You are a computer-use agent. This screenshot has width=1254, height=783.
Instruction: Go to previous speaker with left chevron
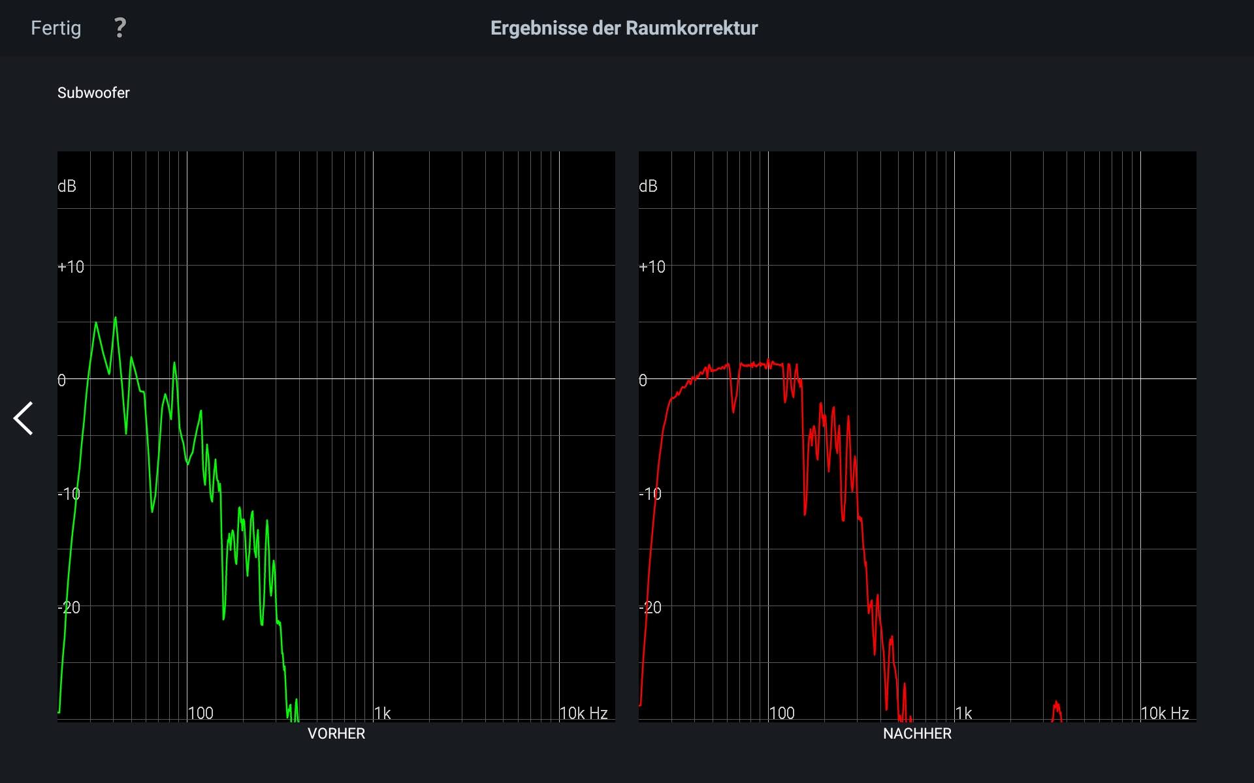(x=24, y=418)
